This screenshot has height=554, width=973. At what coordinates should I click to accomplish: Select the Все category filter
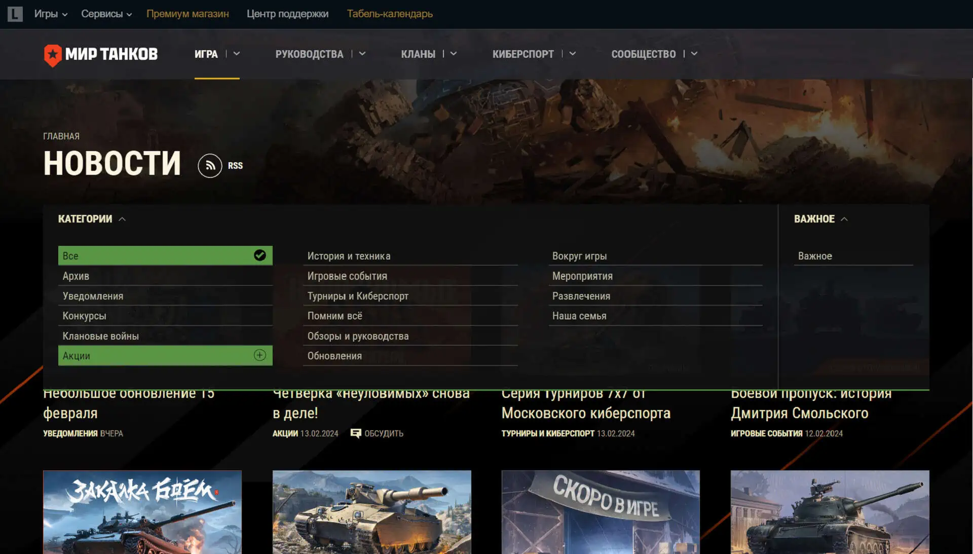(165, 255)
